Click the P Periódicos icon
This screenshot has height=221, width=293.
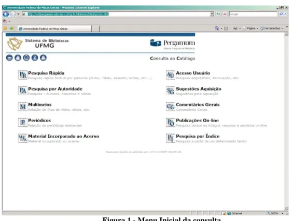tap(23, 123)
